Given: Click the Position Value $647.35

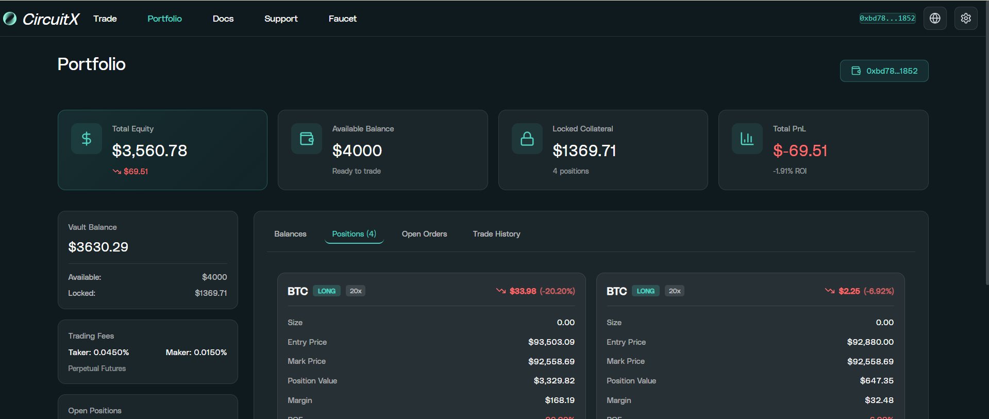Looking at the screenshot, I should click(x=877, y=381).
